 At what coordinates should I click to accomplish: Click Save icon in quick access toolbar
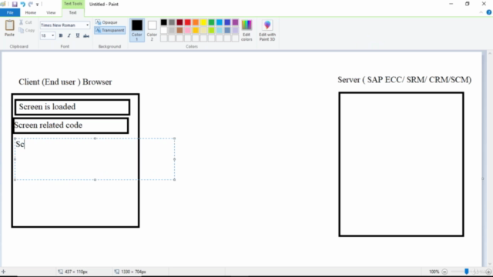(15, 4)
